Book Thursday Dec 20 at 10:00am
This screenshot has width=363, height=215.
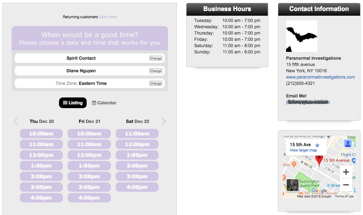[x=41, y=134]
